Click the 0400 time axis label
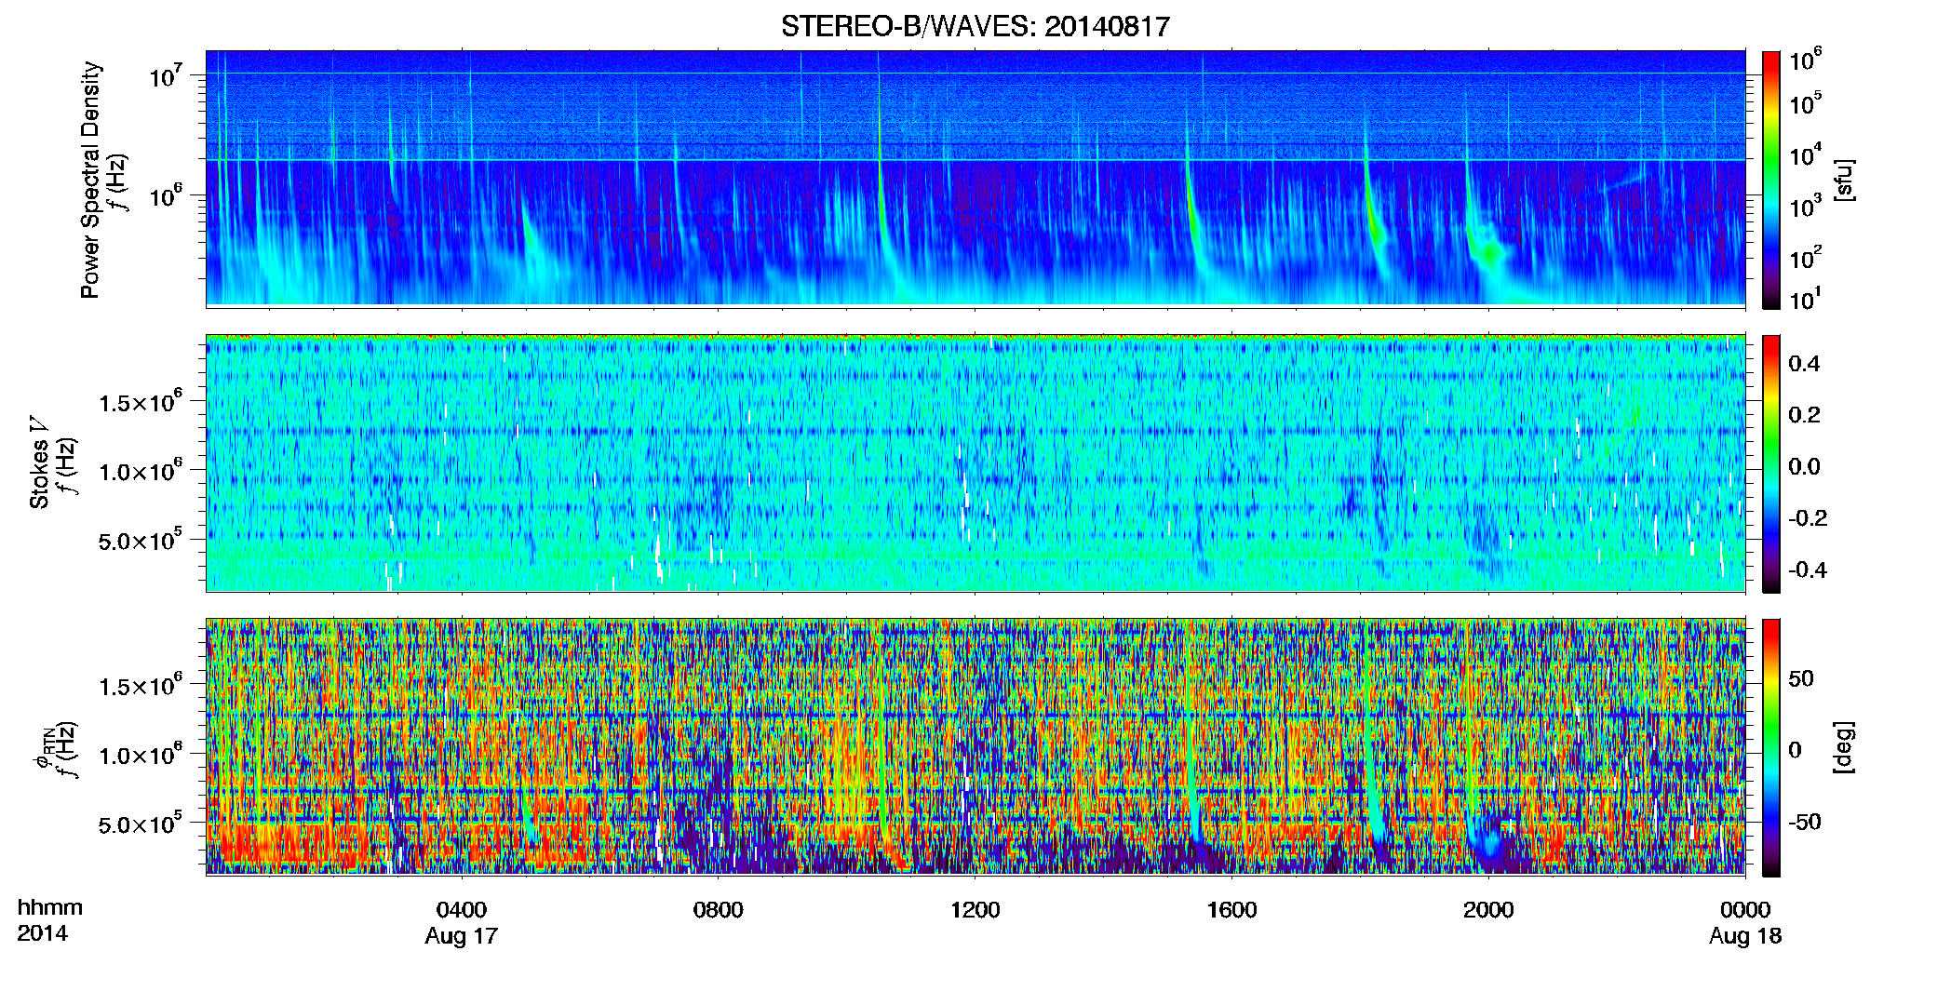 [462, 909]
